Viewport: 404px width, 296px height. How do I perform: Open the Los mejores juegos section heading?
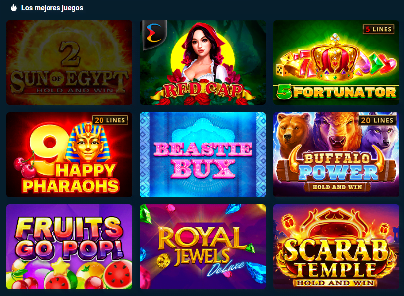tap(52, 8)
